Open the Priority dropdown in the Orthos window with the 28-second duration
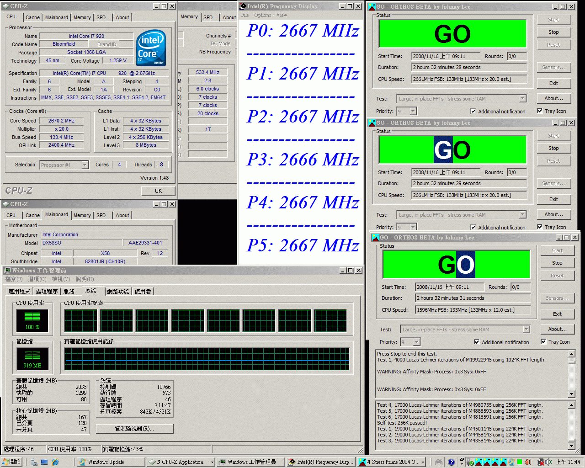The height and width of the screenshot is (468, 585). point(413,111)
